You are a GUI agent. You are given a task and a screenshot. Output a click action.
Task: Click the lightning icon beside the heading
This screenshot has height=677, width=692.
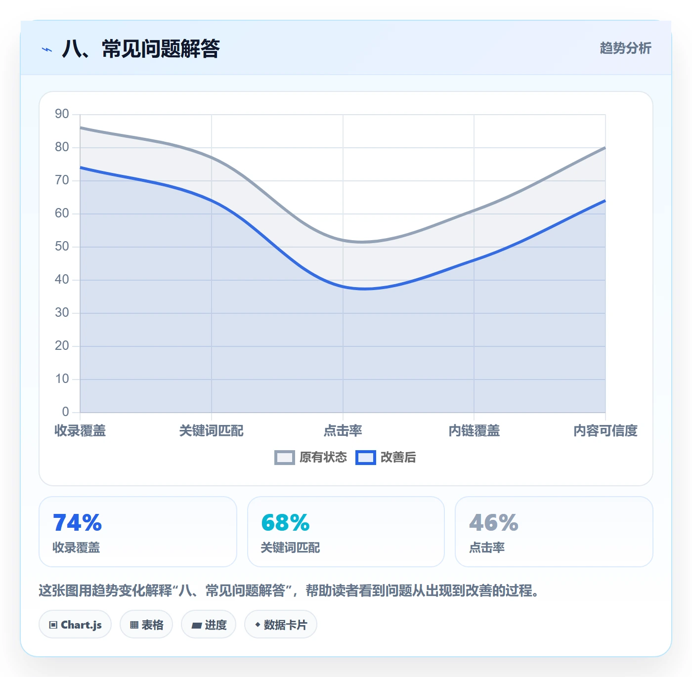pos(47,49)
